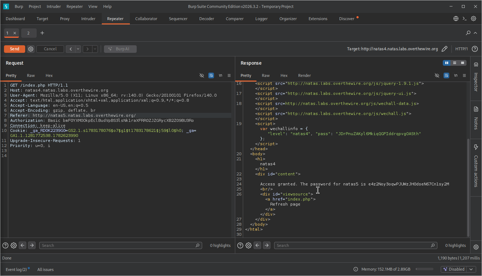Open the forward history dropdown arrow
Image resolution: width=482 pixels, height=276 pixels.
click(x=95, y=49)
